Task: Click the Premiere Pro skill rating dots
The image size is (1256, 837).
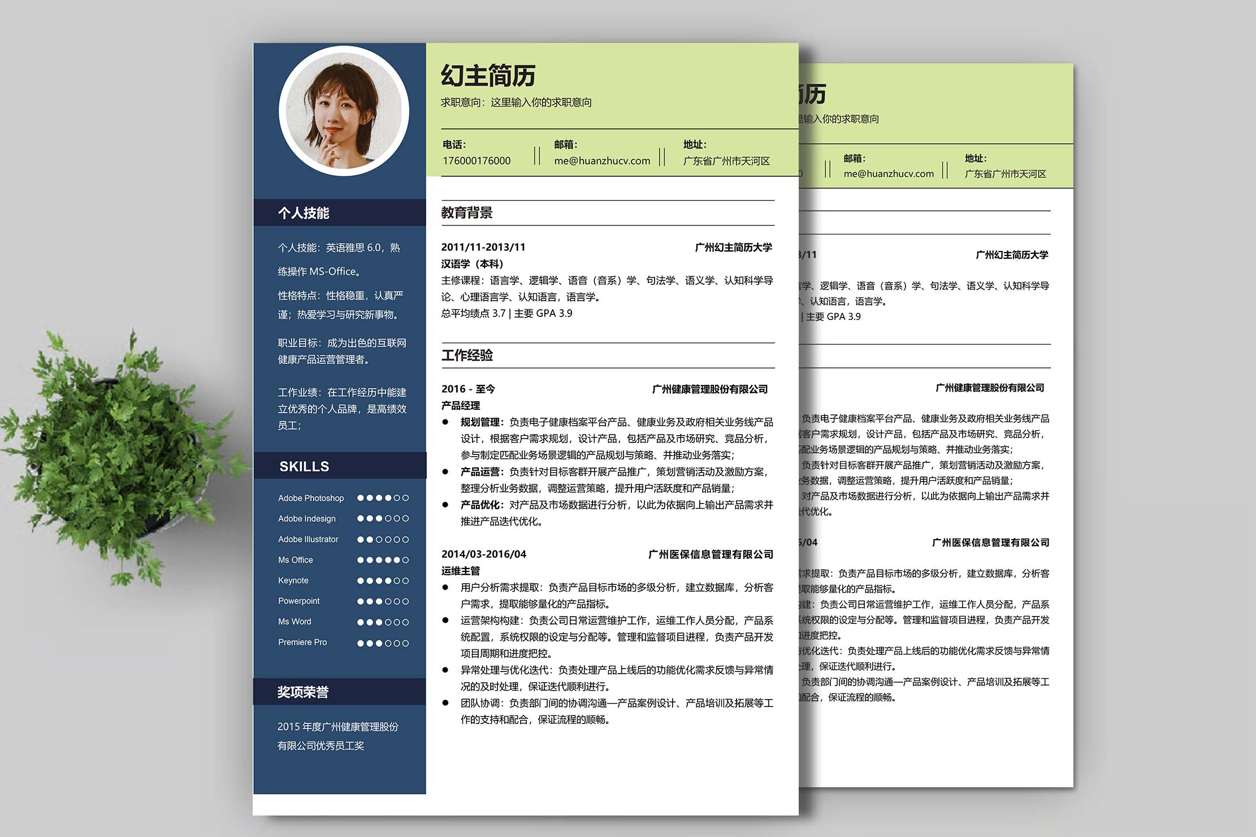Action: [x=383, y=643]
